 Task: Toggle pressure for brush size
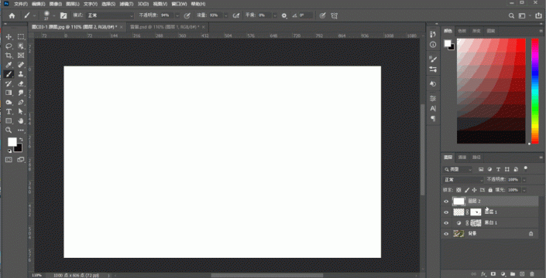pos(322,15)
